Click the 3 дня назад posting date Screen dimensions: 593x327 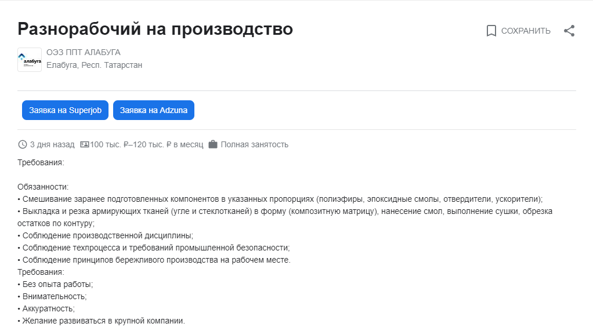[x=52, y=144]
